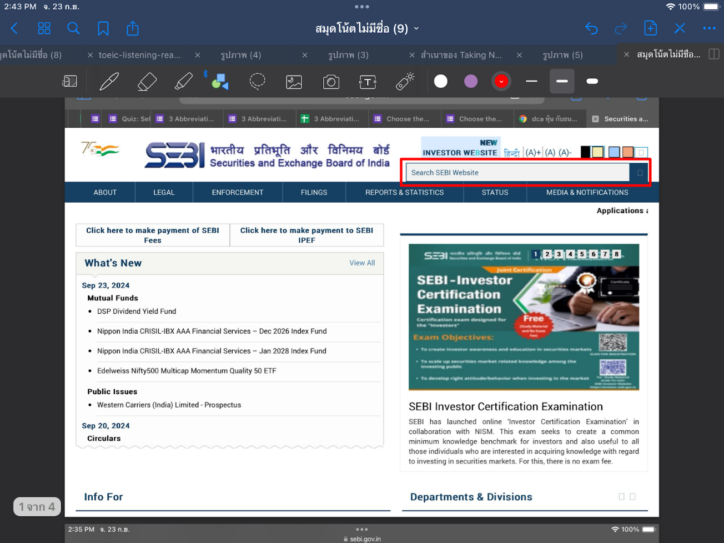724x543 pixels.
Task: Tap the Camera tool icon
Action: (x=331, y=82)
